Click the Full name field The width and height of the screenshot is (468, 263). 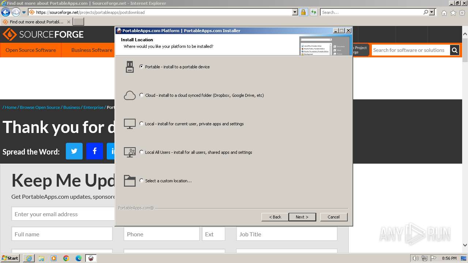[62, 234]
